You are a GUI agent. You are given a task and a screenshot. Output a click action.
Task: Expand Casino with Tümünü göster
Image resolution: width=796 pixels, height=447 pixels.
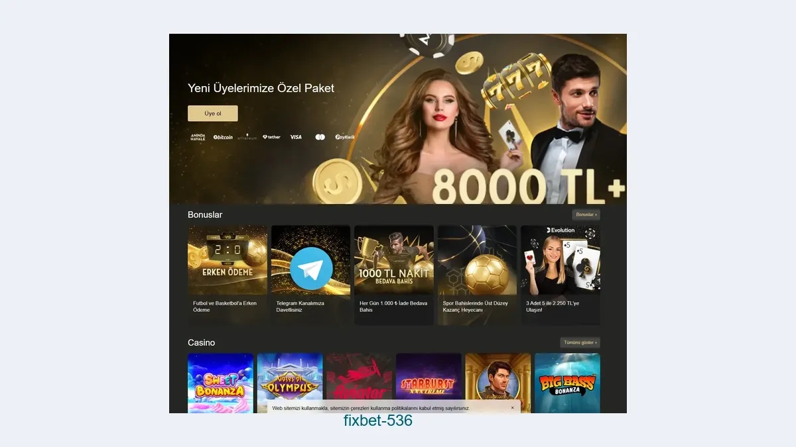580,342
